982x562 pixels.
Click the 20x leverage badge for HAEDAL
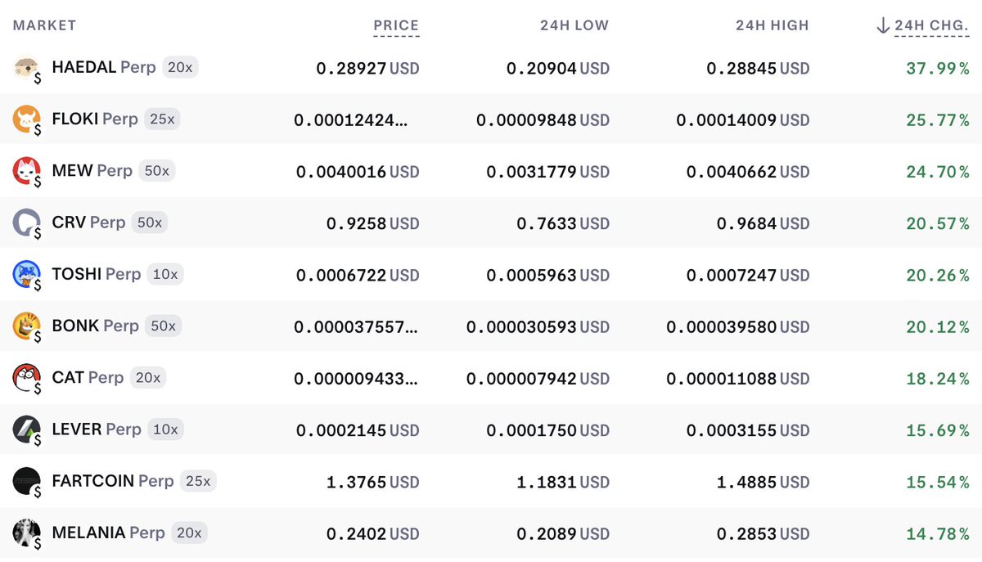click(x=180, y=68)
